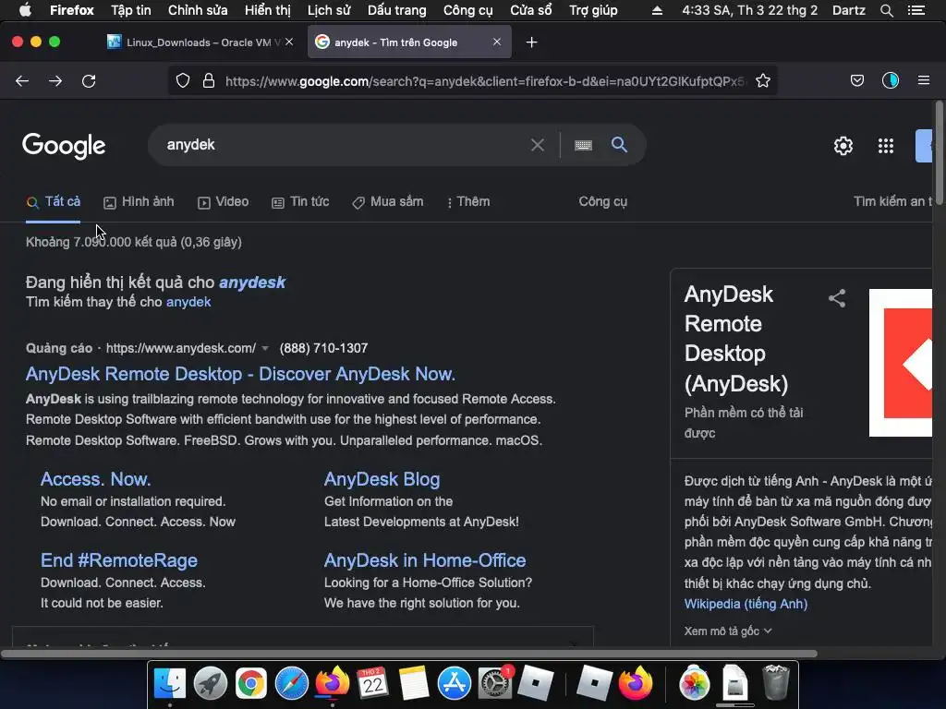946x709 pixels.
Task: Open Finder from the Dock
Action: [x=170, y=683]
